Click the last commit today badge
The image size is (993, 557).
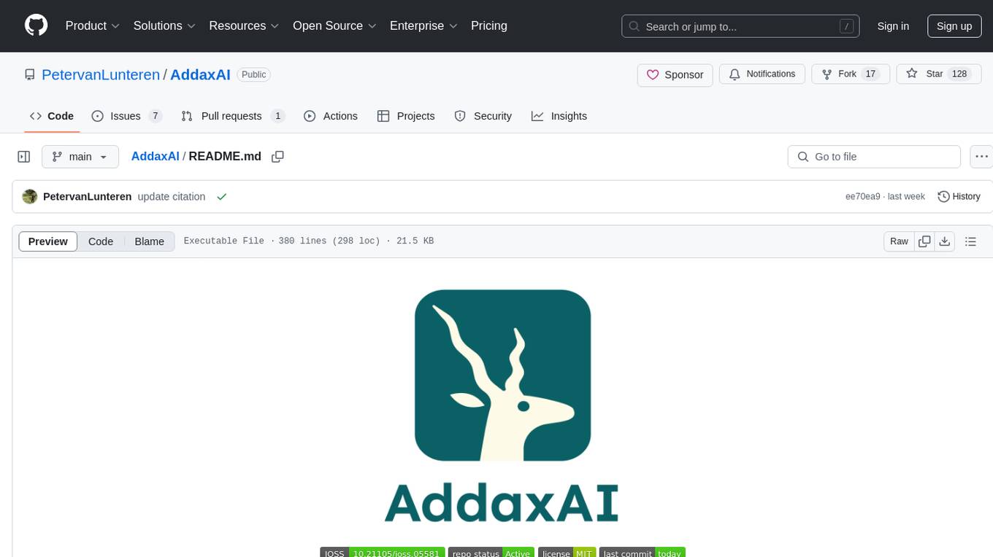coord(643,553)
